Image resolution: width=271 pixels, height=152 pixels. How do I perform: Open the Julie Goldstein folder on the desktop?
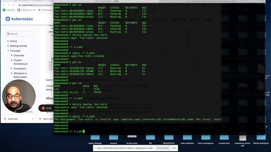click(x=187, y=139)
